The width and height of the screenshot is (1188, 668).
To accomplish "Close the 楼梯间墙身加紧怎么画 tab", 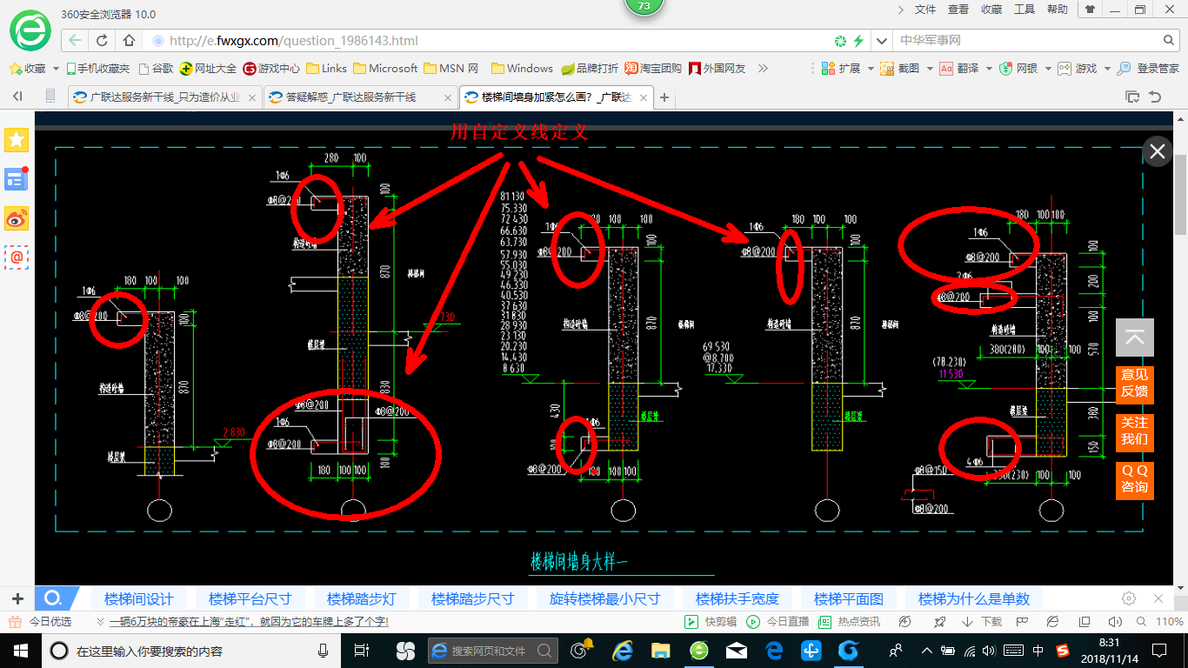I will (643, 97).
